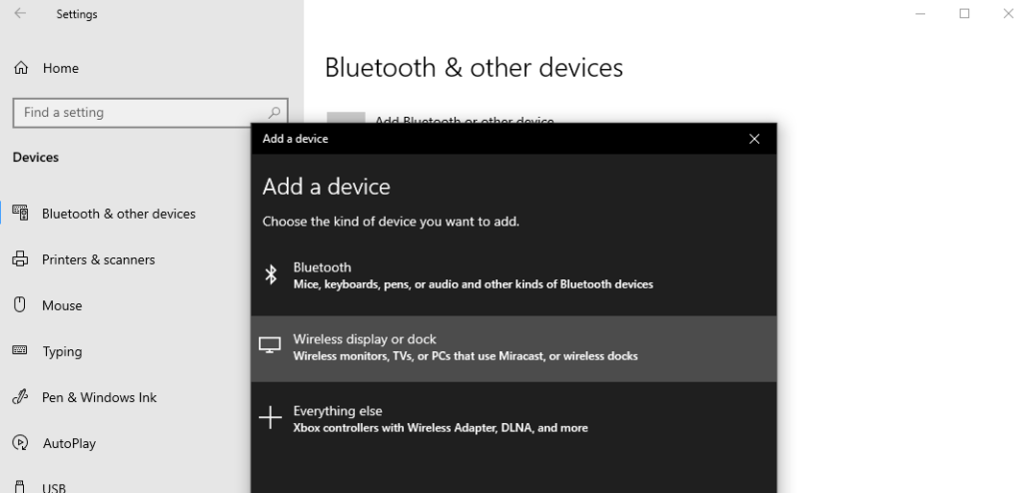
Task: Choose Everything else device option
Action: pyautogui.click(x=514, y=419)
